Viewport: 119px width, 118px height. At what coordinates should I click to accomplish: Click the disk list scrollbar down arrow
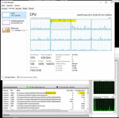pos(88,109)
